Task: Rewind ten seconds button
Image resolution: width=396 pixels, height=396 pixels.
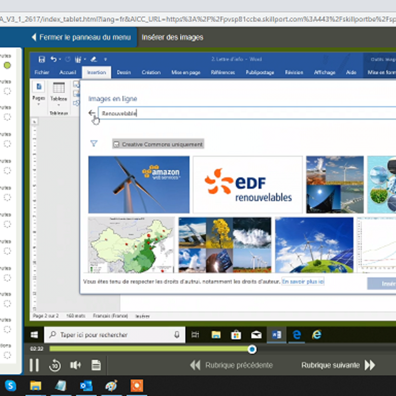Action: 55,365
